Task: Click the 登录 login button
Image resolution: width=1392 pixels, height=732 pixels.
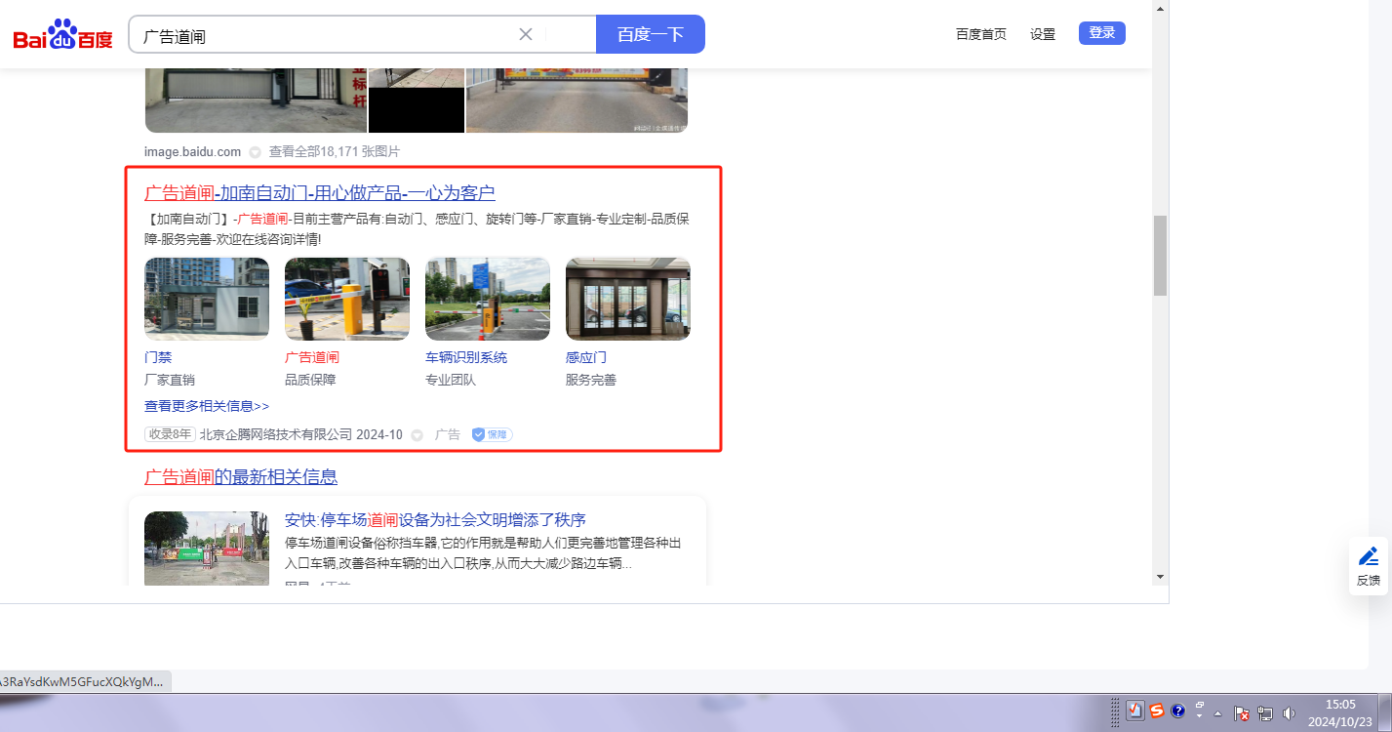Action: (x=1102, y=33)
